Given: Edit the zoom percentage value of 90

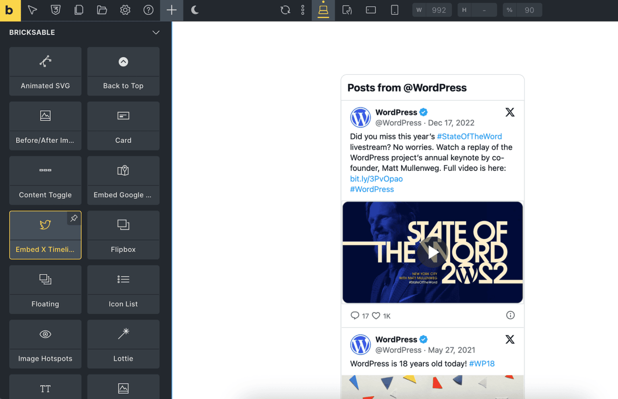Looking at the screenshot, I should click(529, 10).
